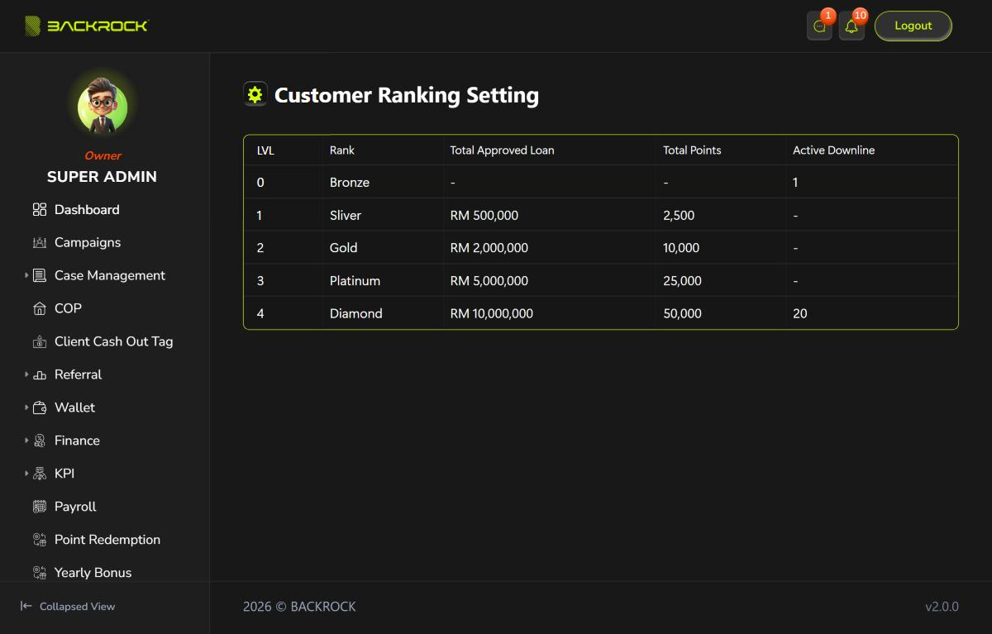Click the Logout button
This screenshot has height=634, width=992.
point(913,26)
